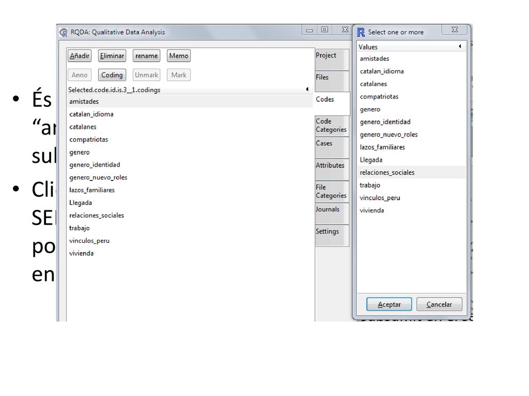Choose 'lazos_familiares' in the Values dialog
529x396 pixels.
click(412, 147)
